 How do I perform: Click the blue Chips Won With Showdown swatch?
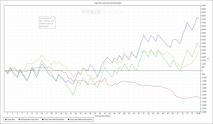pos(43,119)
